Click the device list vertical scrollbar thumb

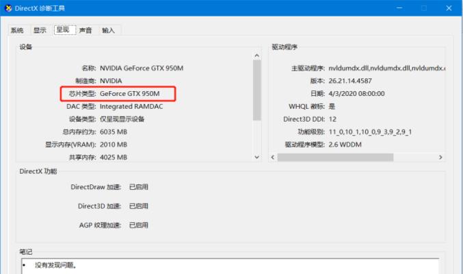pos(257,90)
